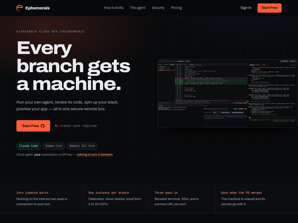Click the 'Zero inbound ports' heading
The width and height of the screenshot is (298, 223).
pyautogui.click(x=32, y=193)
